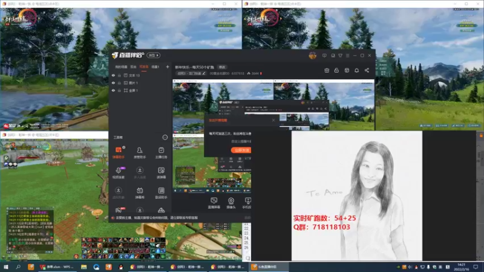Open the message icon in the title bar
The image size is (484, 272).
tap(324, 56)
